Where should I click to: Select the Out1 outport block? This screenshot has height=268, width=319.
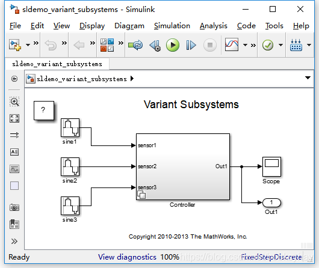pyautogui.click(x=271, y=203)
